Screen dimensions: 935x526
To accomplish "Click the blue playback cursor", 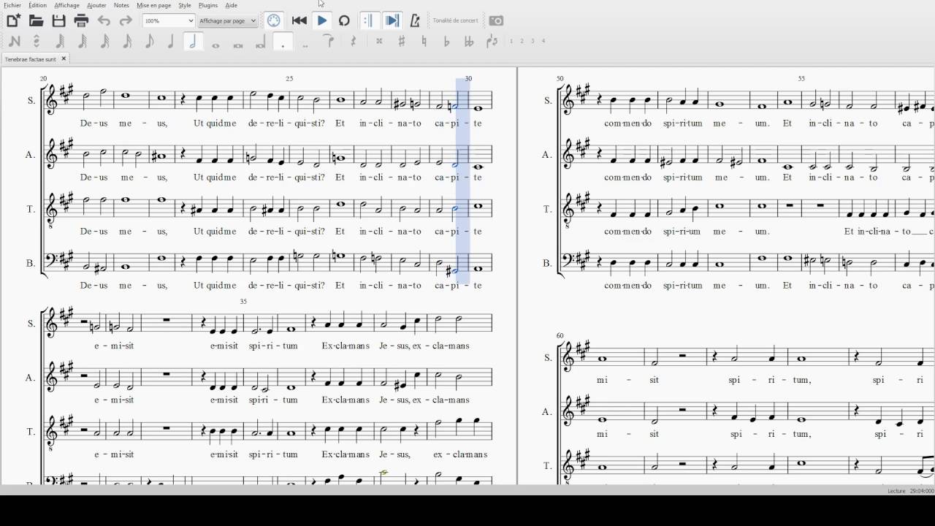I will pos(462,181).
